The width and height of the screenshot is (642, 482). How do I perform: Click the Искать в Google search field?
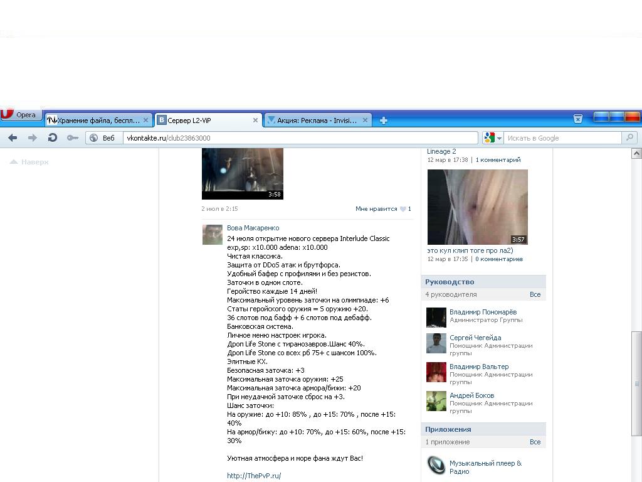(x=563, y=138)
